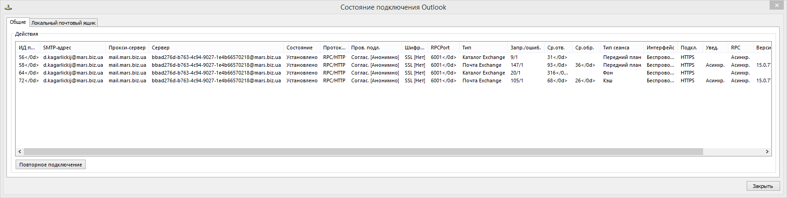Switch to the Общие tab
The width and height of the screenshot is (787, 198).
coord(18,22)
